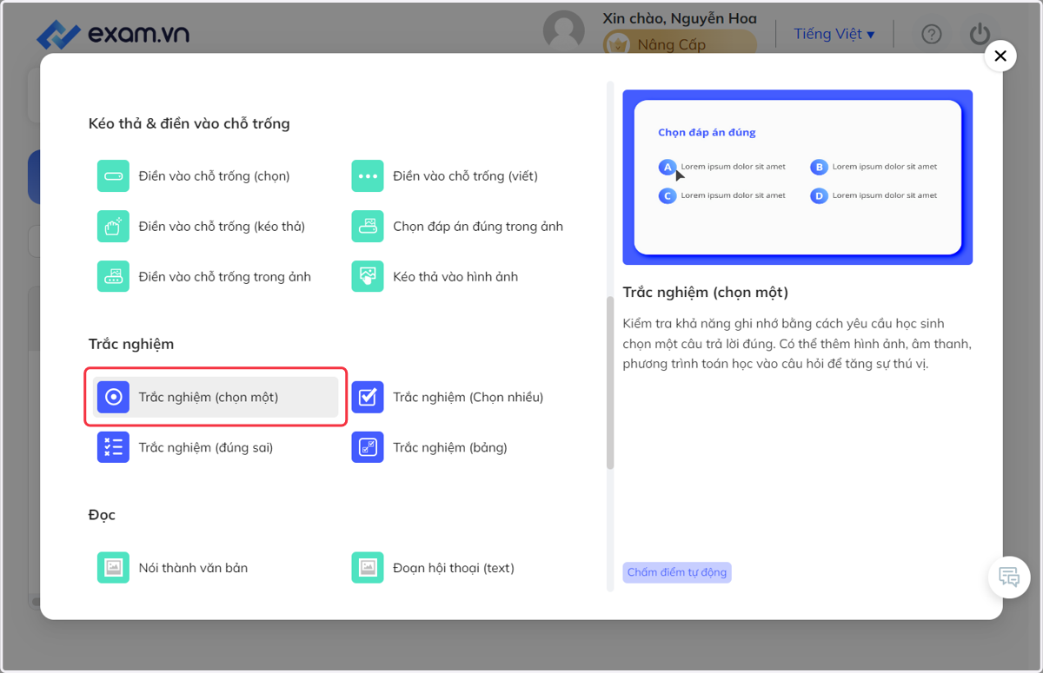The height and width of the screenshot is (673, 1043).
Task: Click the Điền vào chỗ trống (viết) dots icon
Action: coord(368,176)
